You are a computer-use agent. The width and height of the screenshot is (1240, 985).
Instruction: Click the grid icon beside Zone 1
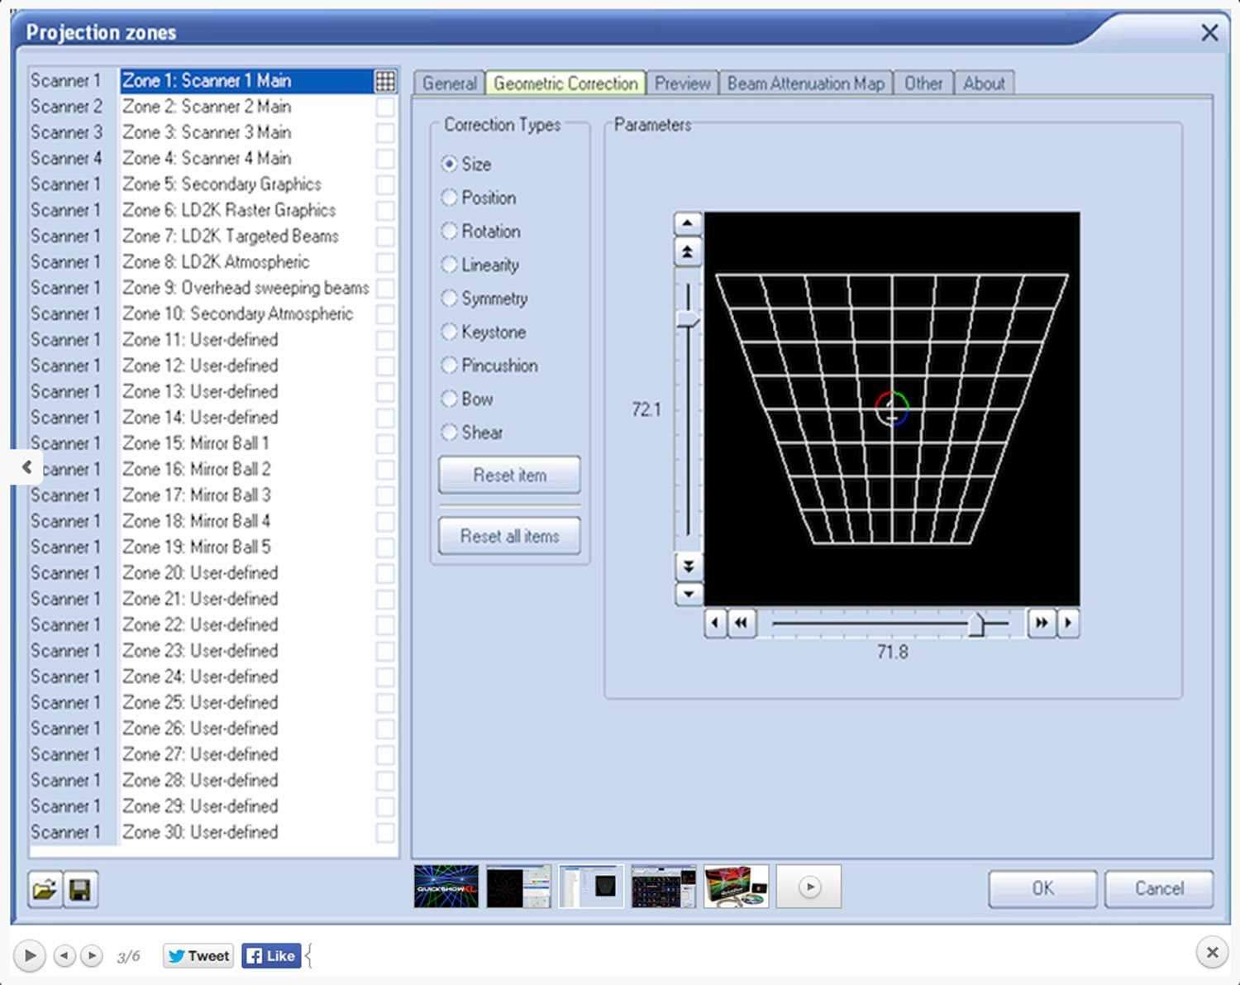[x=385, y=80]
